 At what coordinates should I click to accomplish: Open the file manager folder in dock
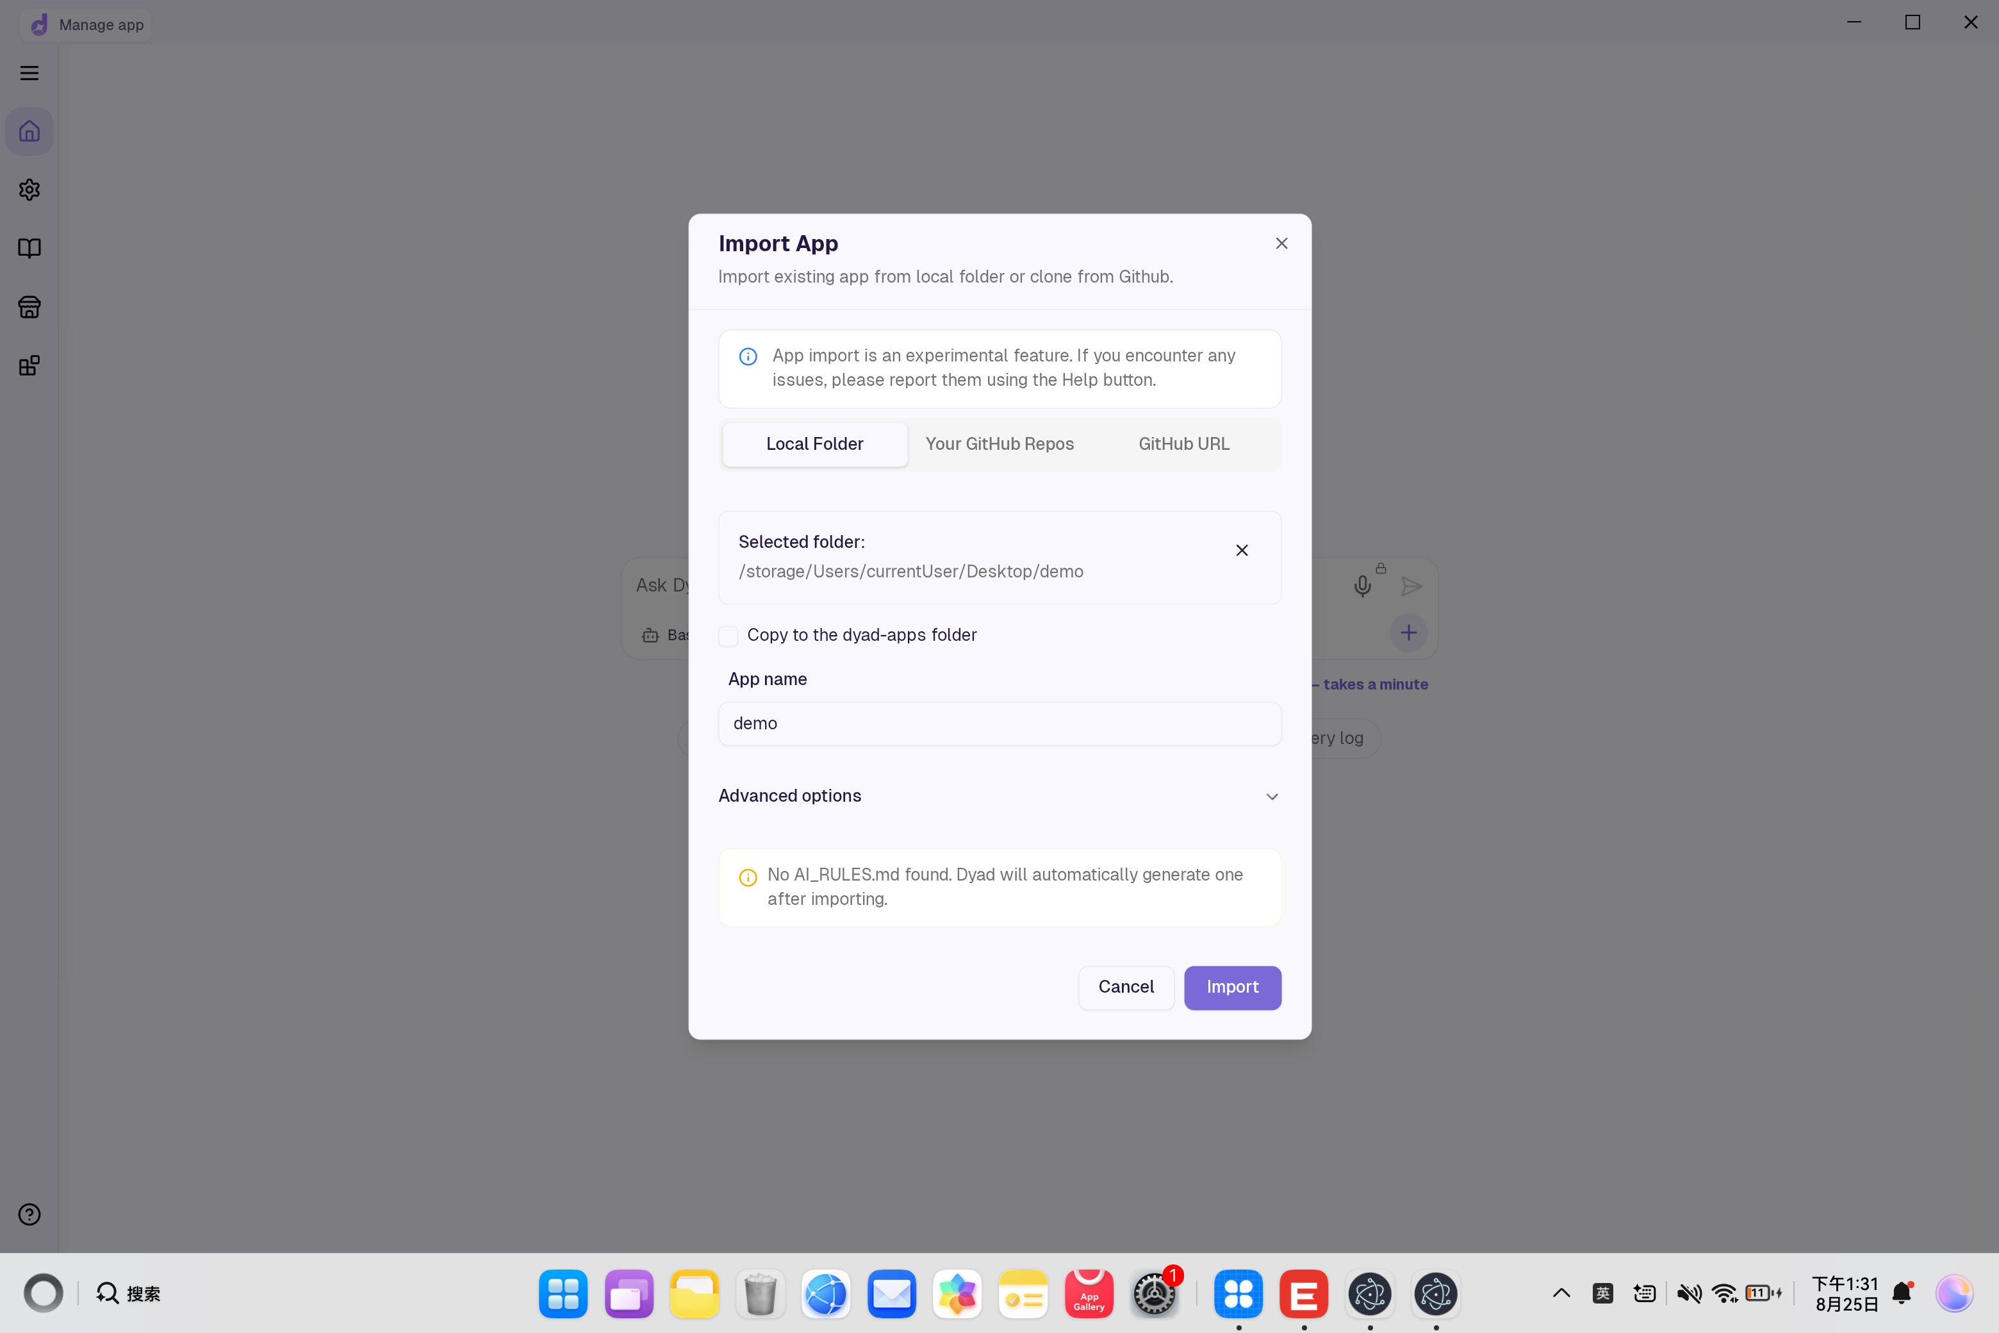pos(695,1294)
